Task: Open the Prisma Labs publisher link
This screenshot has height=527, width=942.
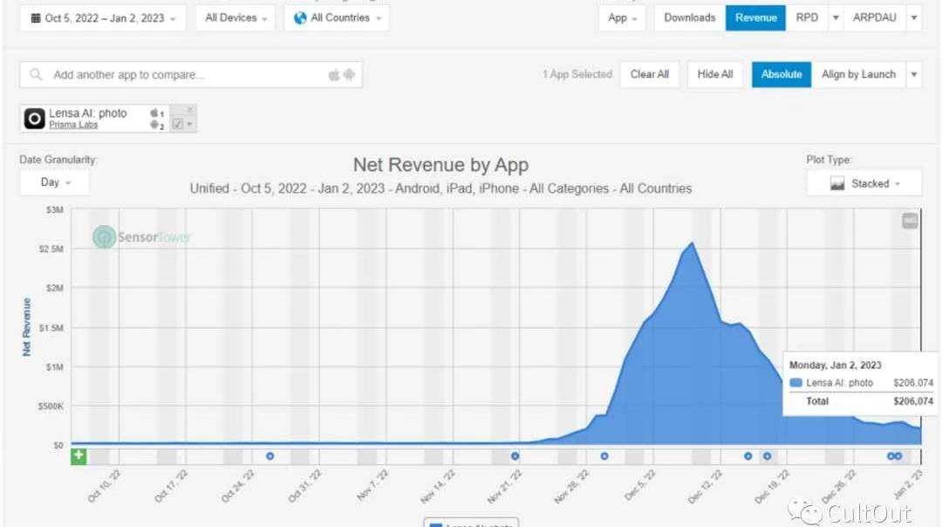Action: (73, 126)
